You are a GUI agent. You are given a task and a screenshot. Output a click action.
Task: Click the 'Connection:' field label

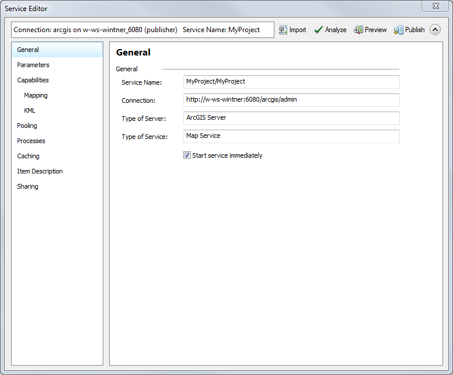click(138, 100)
